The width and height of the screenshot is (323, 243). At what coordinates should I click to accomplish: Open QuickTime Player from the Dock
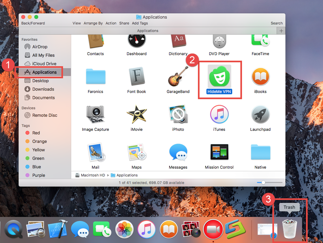(x=13, y=229)
